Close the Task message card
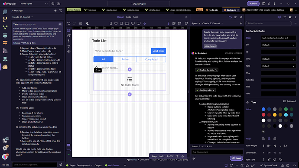Screen dimensions: 299x168 (60, 24)
